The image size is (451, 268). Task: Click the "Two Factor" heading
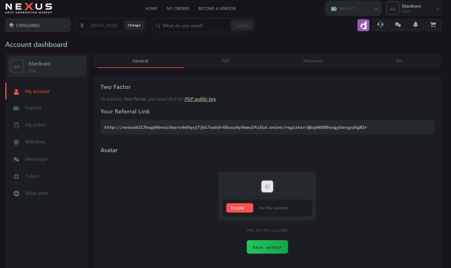coord(116,87)
